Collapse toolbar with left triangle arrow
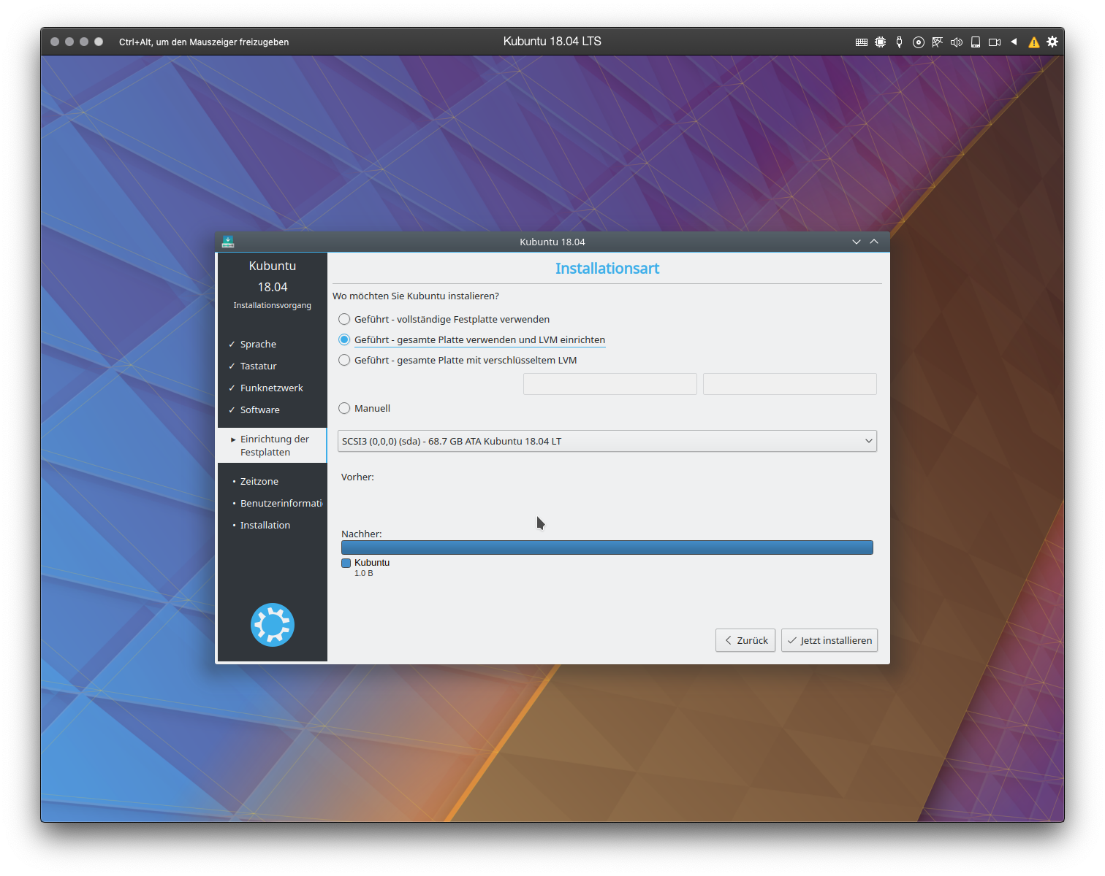The image size is (1105, 876). (1014, 42)
